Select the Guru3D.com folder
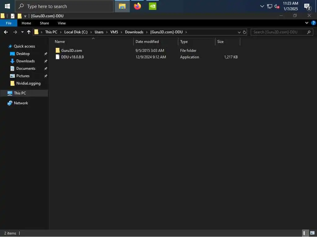 tap(72, 51)
